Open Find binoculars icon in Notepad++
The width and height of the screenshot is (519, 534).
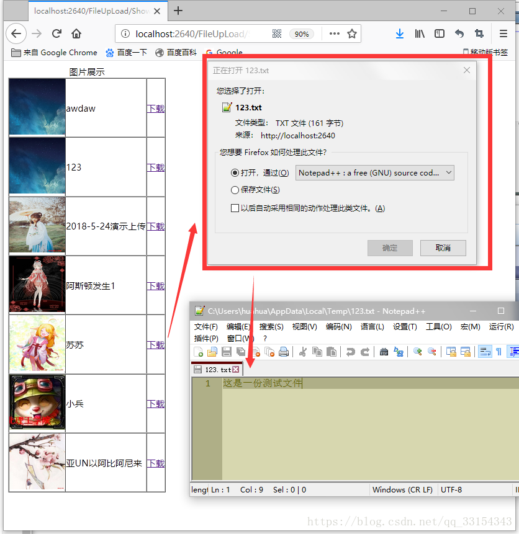pos(384,352)
